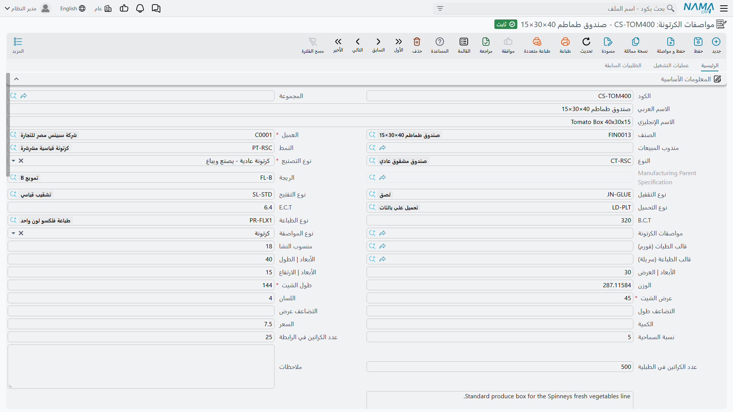Click the tolerance (نسبة السماحية) field 5

(x=500, y=337)
